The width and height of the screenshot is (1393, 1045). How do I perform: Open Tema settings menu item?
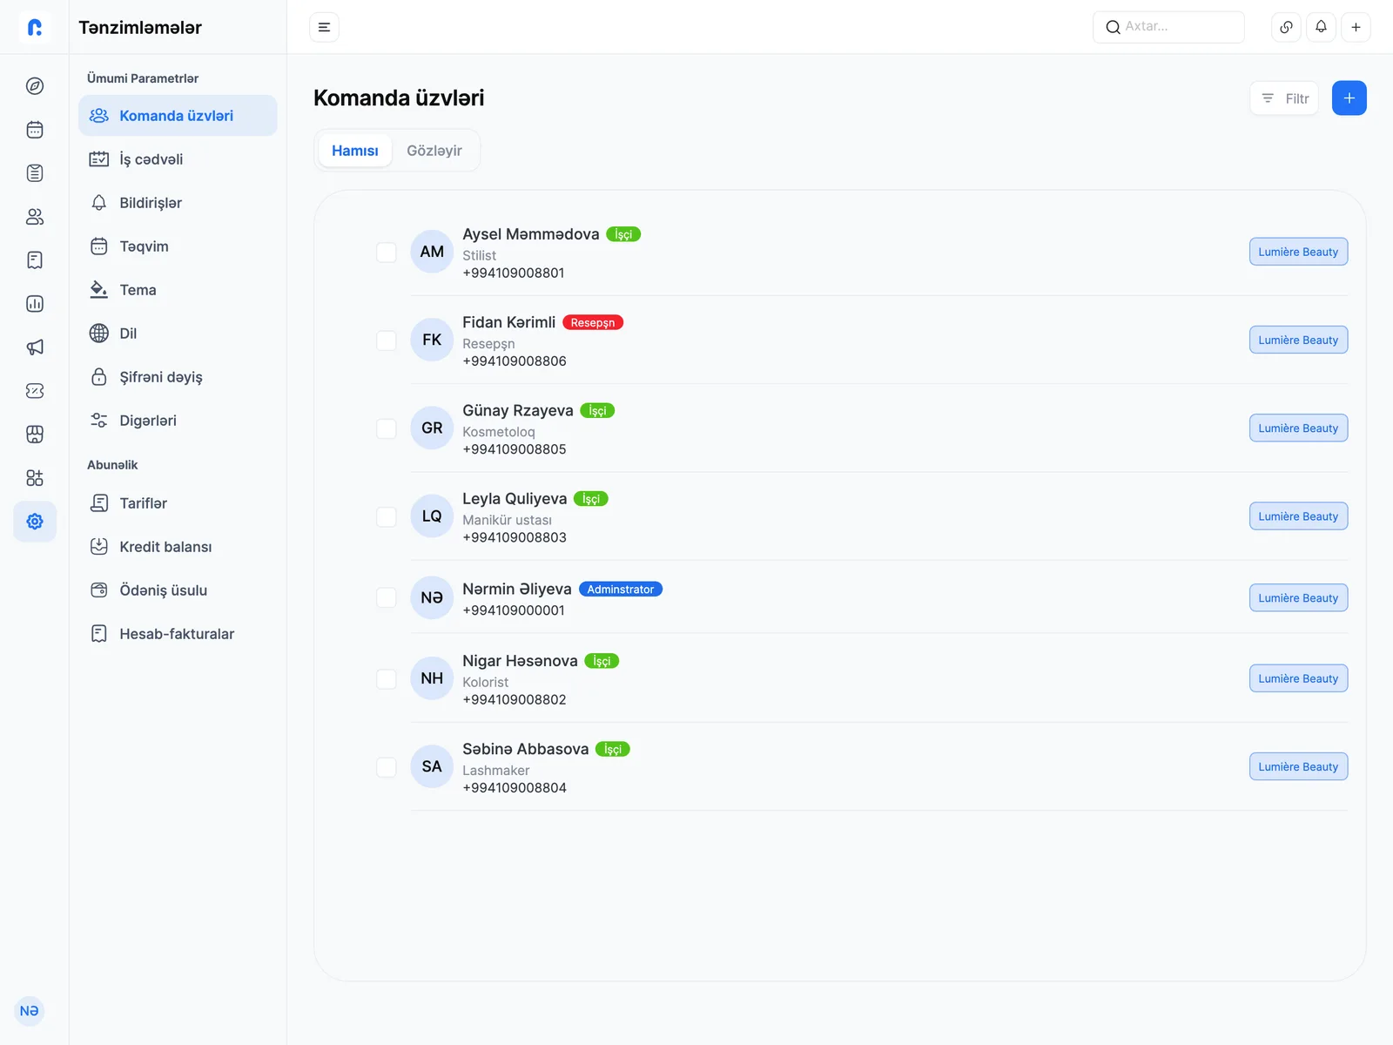point(178,290)
